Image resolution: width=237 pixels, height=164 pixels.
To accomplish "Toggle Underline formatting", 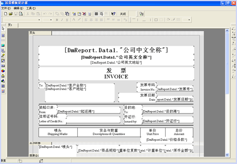I will pyautogui.click(x=67, y=20).
